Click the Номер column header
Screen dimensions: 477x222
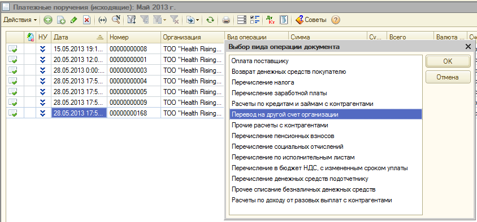[133, 37]
